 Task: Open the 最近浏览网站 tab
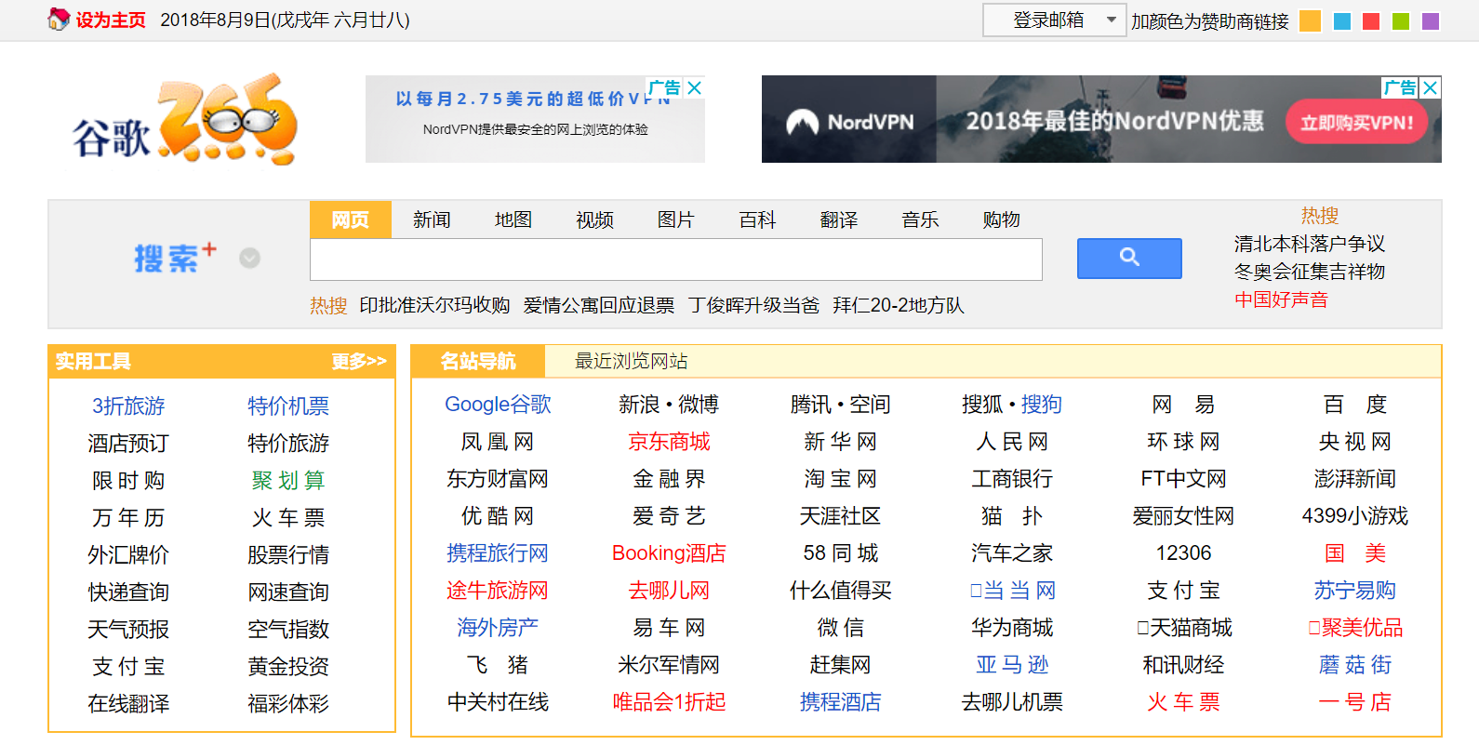point(632,361)
